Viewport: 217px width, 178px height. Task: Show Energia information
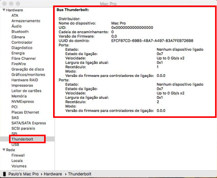(x=18, y=53)
